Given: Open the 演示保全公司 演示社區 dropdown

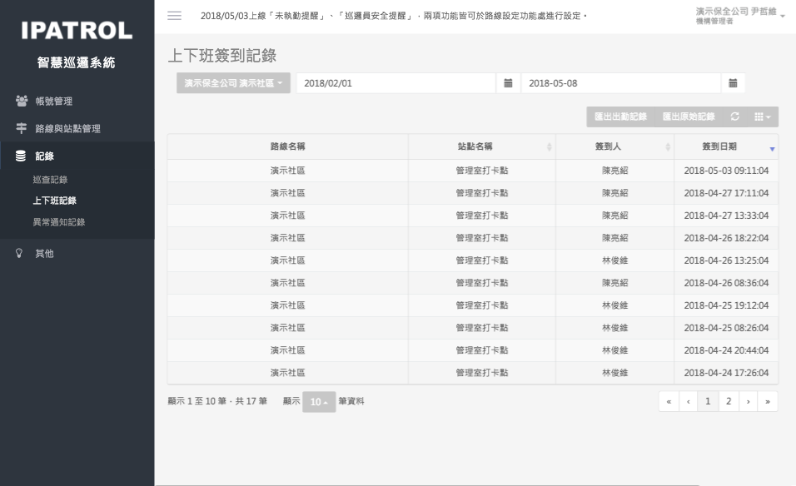Looking at the screenshot, I should pos(233,83).
